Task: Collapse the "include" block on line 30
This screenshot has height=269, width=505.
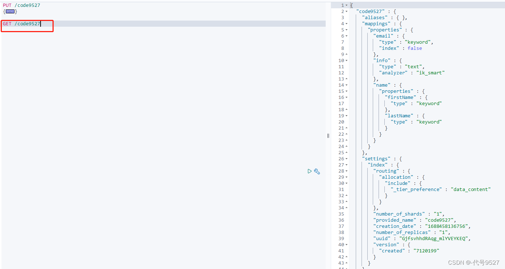Action: tap(347, 183)
